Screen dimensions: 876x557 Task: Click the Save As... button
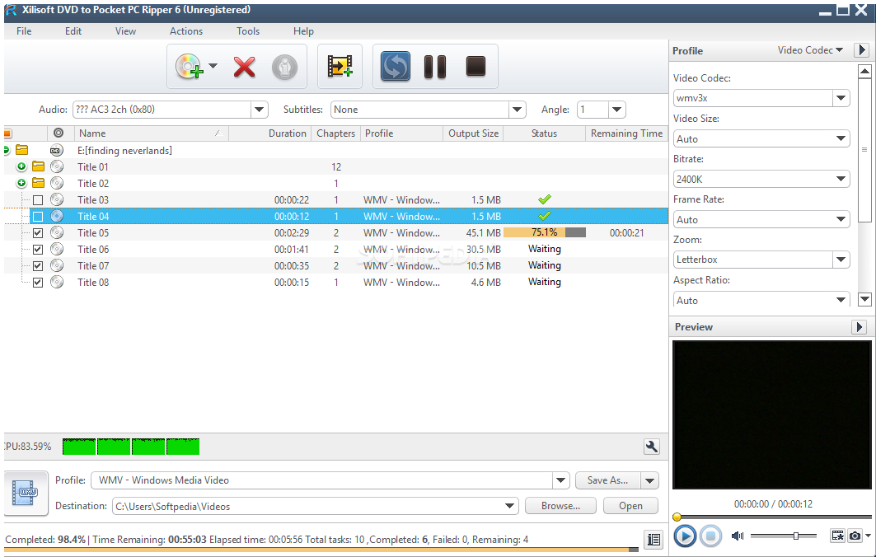[608, 480]
